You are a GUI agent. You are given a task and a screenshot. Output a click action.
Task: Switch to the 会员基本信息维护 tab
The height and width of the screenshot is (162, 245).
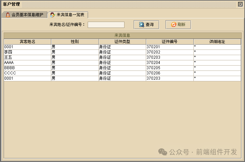[x=25, y=15]
